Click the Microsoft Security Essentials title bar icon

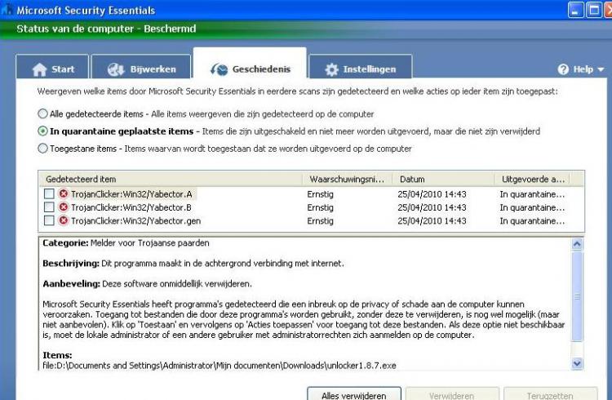[7, 9]
